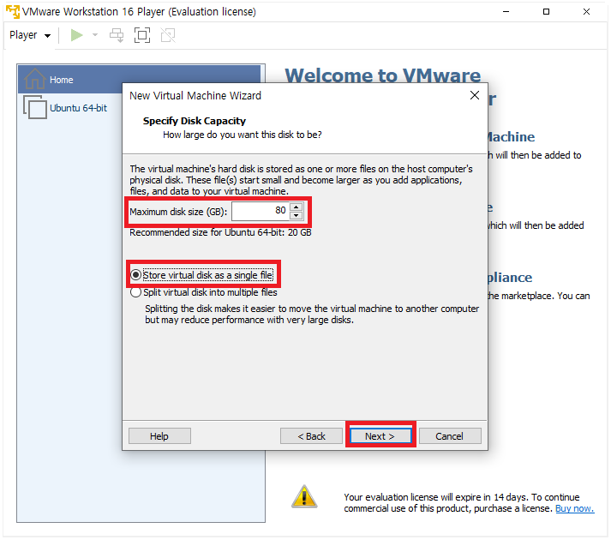The image size is (611, 540).
Task: Click the 'Specify Disk Capacity' heading
Action: coord(194,121)
